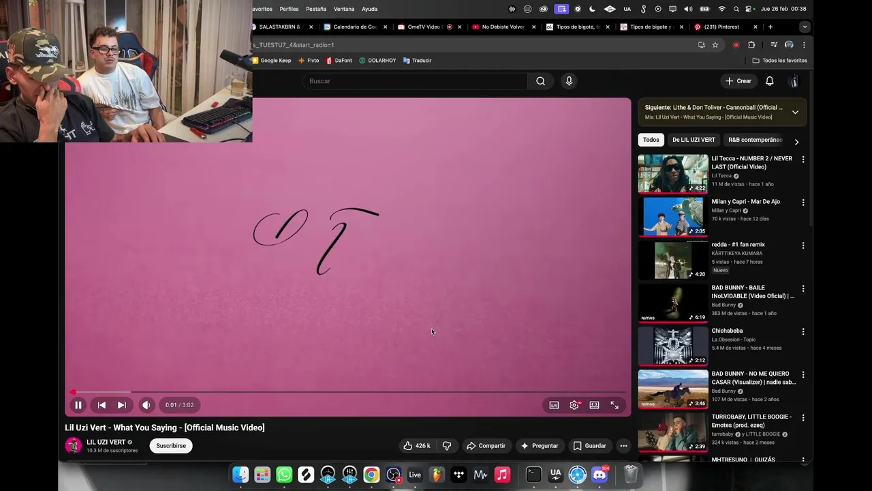The width and height of the screenshot is (872, 491).
Task: Skip to the next video in the player
Action: 121,405
